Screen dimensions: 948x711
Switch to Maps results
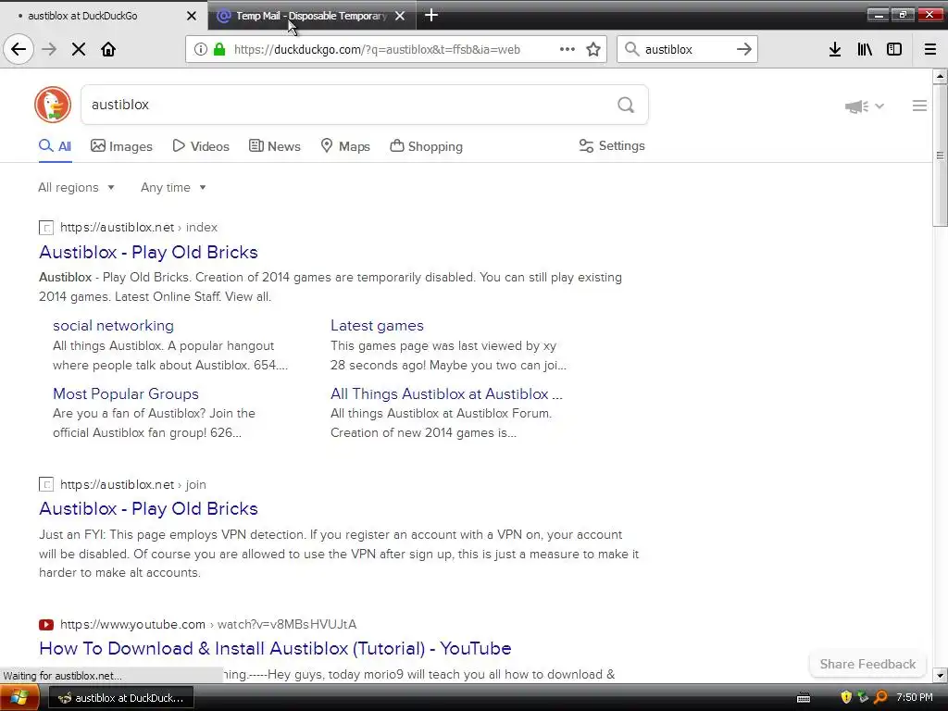click(x=345, y=146)
